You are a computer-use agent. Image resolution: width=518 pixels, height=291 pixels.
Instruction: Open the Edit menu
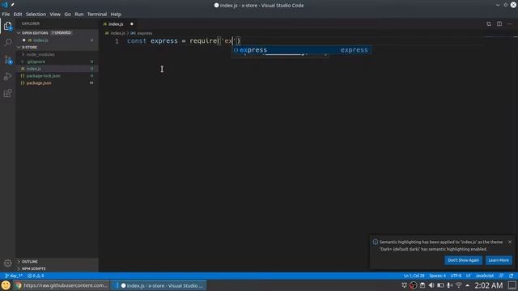click(18, 15)
